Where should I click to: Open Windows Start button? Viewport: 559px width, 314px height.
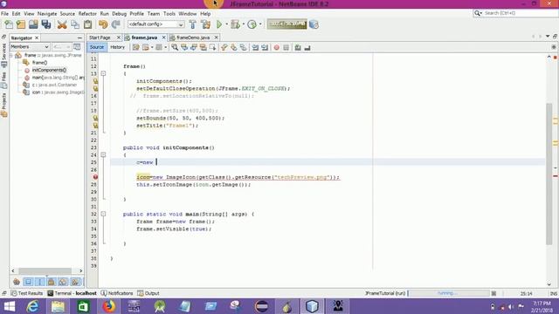(10, 306)
